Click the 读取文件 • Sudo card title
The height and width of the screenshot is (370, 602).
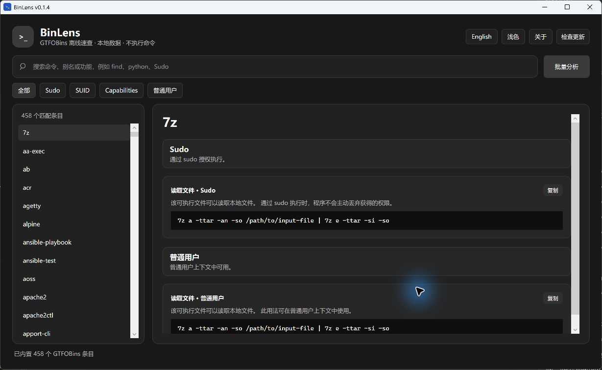click(193, 190)
